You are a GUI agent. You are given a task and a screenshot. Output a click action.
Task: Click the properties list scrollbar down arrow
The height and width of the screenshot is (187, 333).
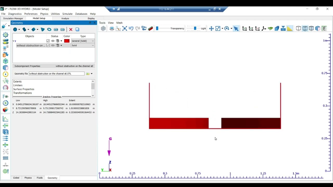point(93,96)
